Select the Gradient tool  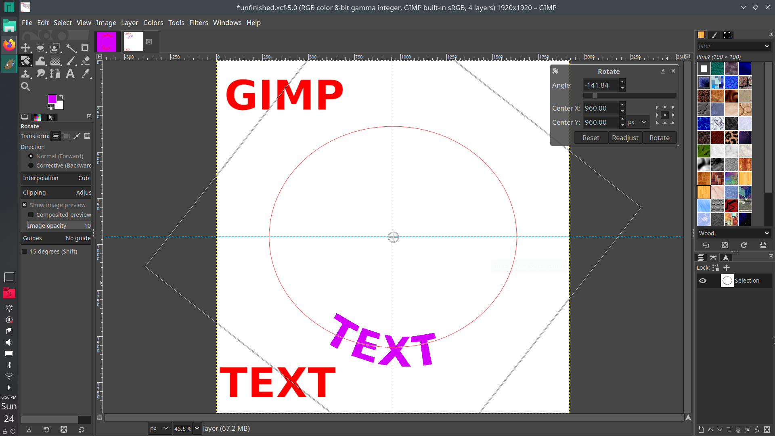pyautogui.click(x=55, y=61)
